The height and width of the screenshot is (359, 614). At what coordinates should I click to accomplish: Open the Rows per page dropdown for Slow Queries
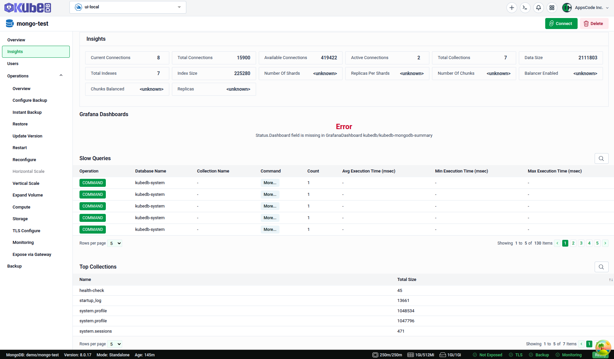tap(115, 243)
